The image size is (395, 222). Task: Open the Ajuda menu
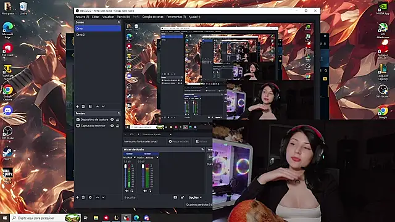pyautogui.click(x=194, y=17)
